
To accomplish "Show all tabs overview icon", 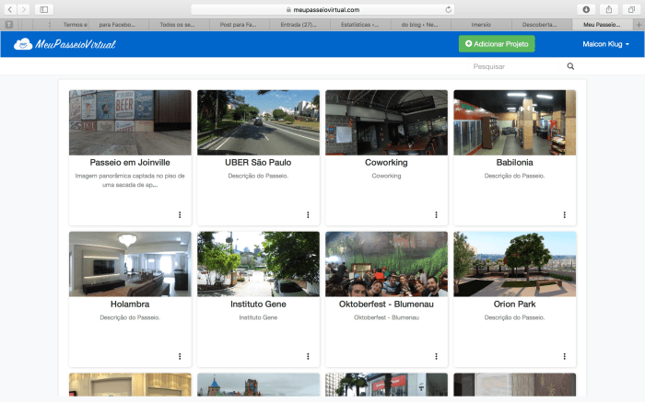I will (x=631, y=9).
